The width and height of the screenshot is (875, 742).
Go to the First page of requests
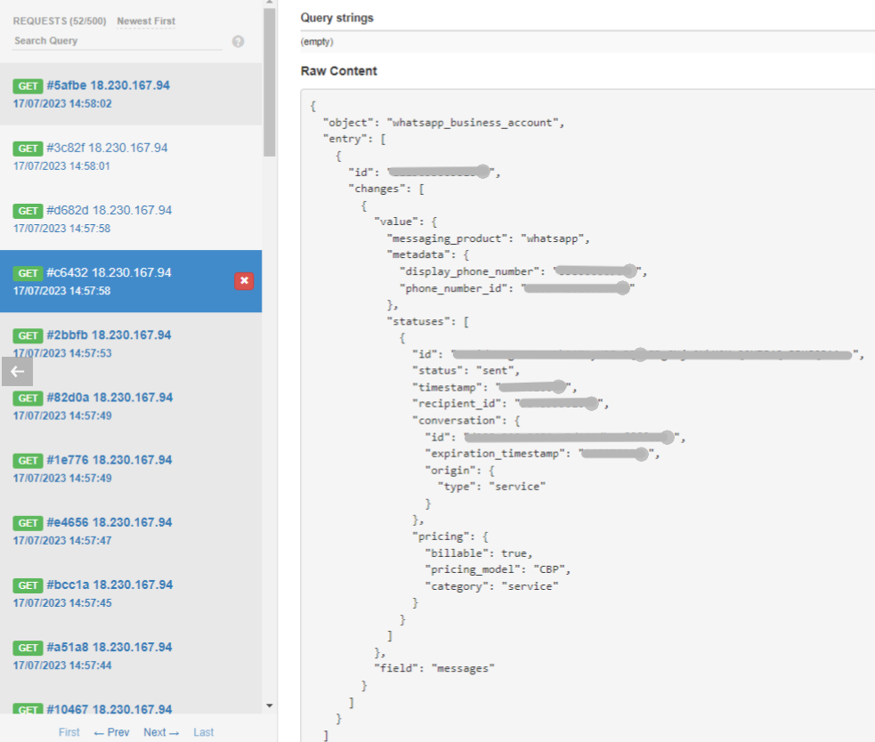point(69,731)
